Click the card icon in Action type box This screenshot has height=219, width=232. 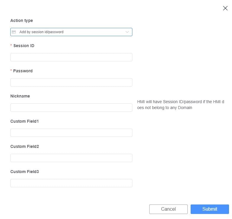point(14,32)
